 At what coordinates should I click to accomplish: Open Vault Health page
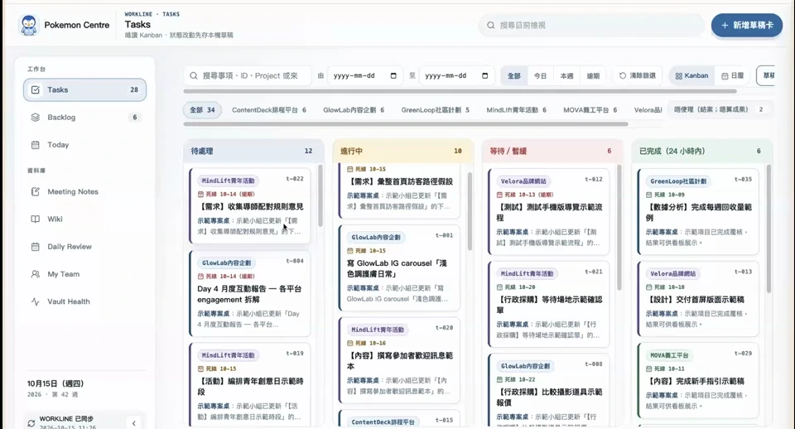[84, 301]
